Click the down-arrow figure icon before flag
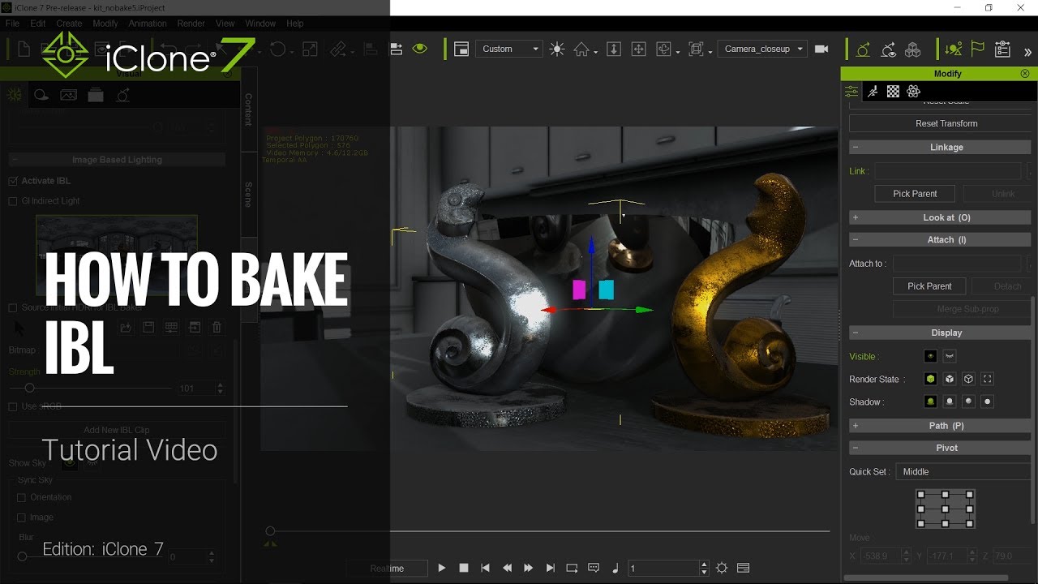This screenshot has width=1038, height=584. (953, 49)
